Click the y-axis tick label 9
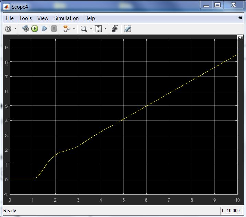Viewport: 246px width, 217px height. (6, 47)
